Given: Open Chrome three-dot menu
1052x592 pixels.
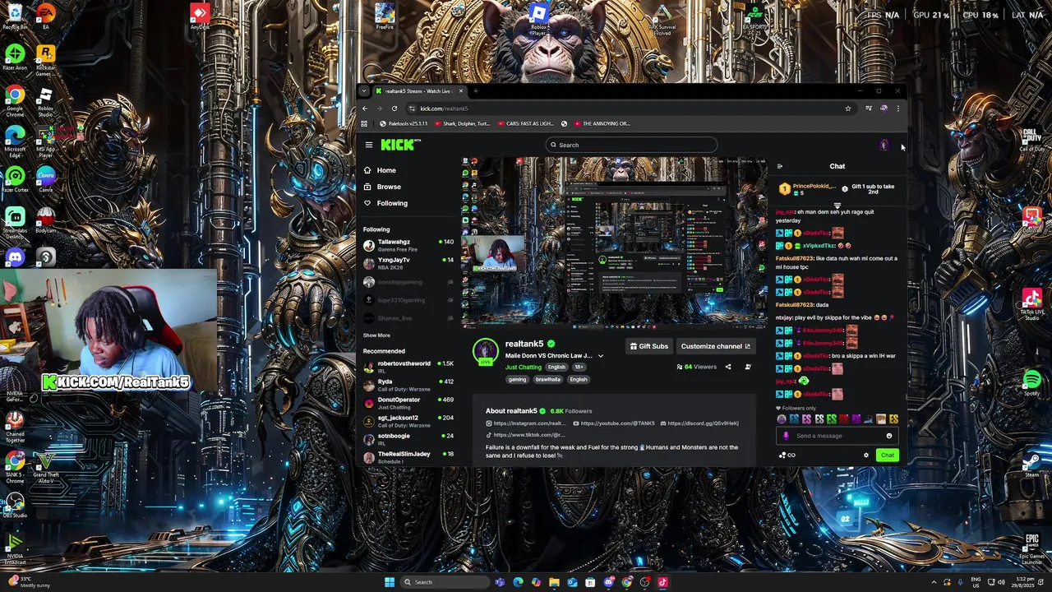Looking at the screenshot, I should pyautogui.click(x=898, y=109).
